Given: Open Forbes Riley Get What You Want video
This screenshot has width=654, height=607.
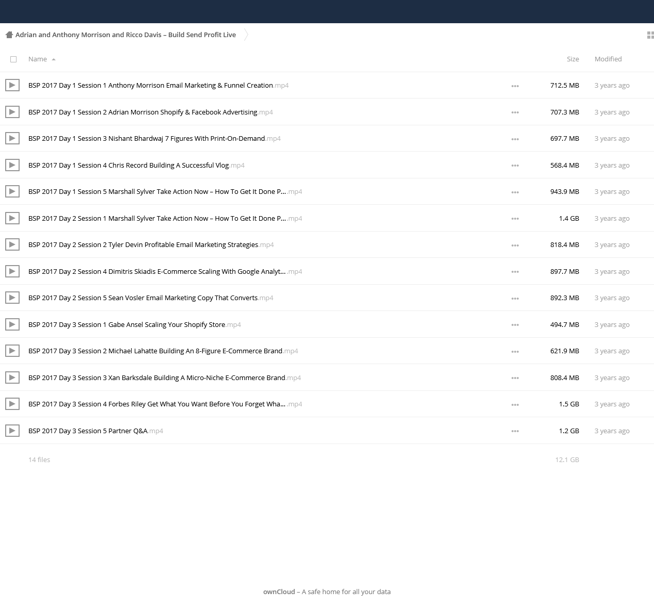Looking at the screenshot, I should pos(165,404).
